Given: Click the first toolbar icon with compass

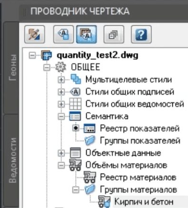Looking at the screenshot, I should coord(35,34).
